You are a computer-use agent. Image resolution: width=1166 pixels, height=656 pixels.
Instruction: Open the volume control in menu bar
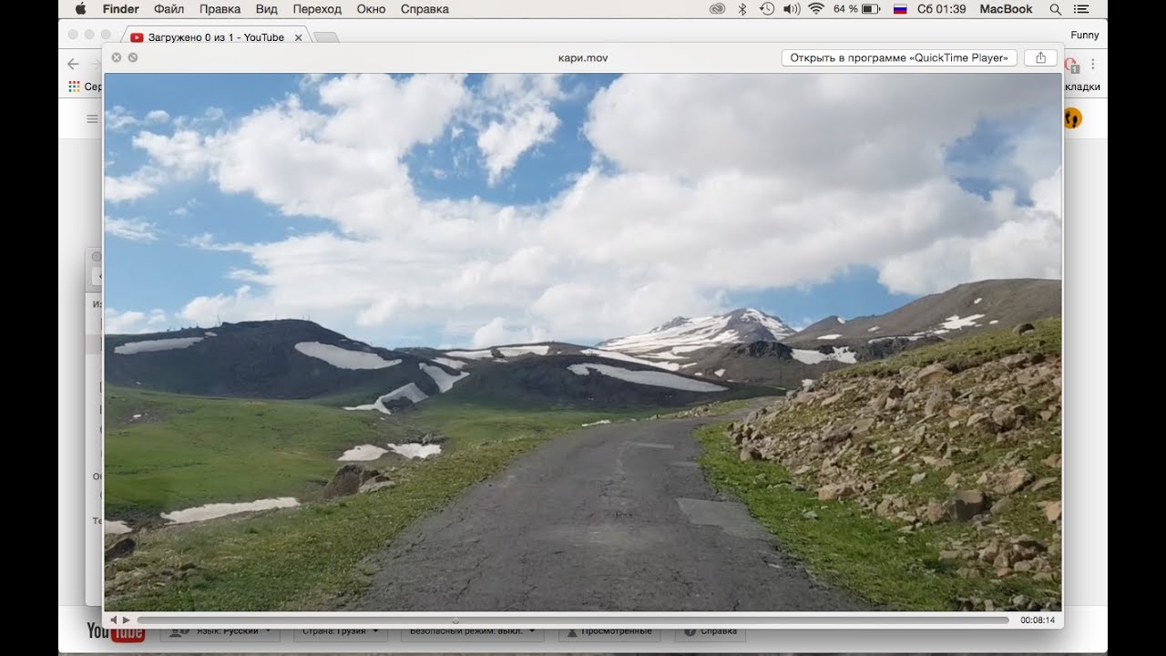click(791, 9)
